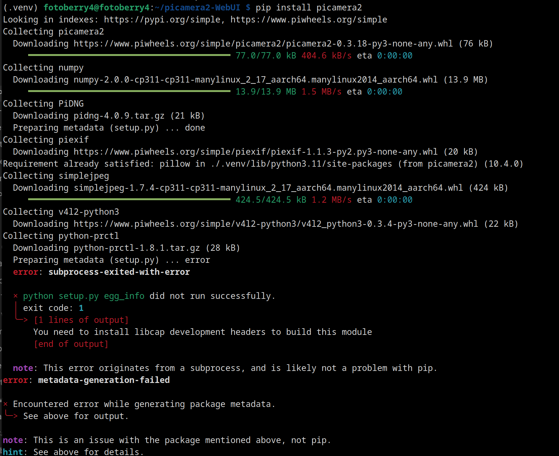The width and height of the screenshot is (559, 456).
Task: Click the 'exit code: 1' line
Action: point(53,308)
